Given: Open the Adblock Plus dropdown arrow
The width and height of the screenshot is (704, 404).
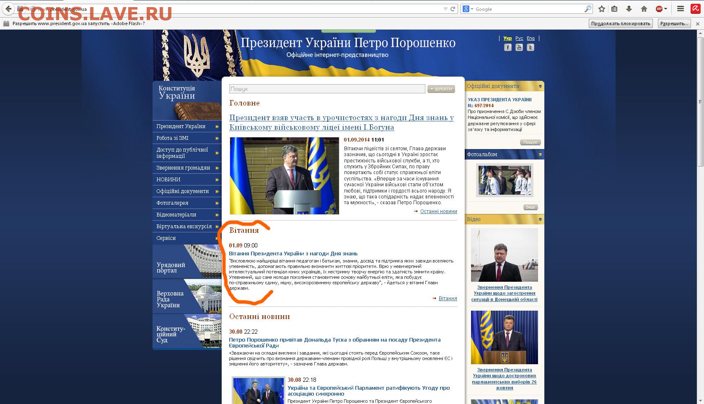Looking at the screenshot, I should tap(665, 9).
